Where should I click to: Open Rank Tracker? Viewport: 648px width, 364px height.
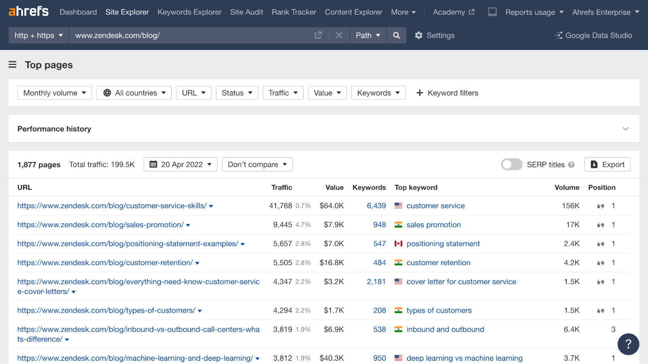point(294,12)
